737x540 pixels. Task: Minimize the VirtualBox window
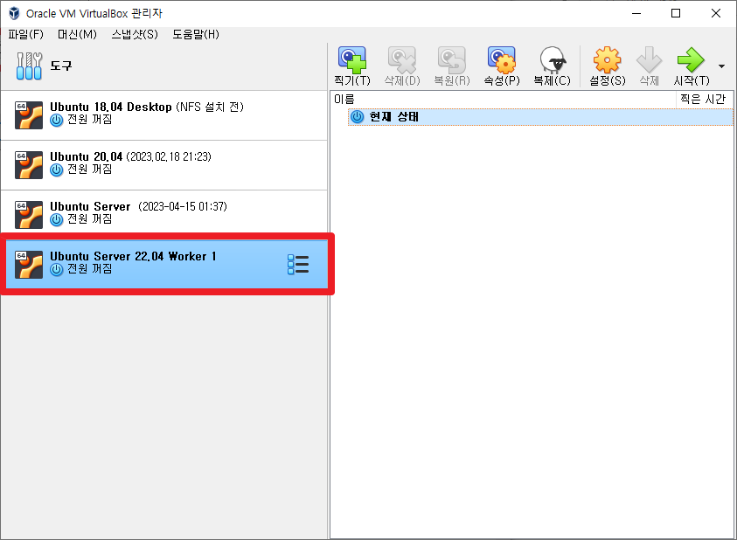636,13
